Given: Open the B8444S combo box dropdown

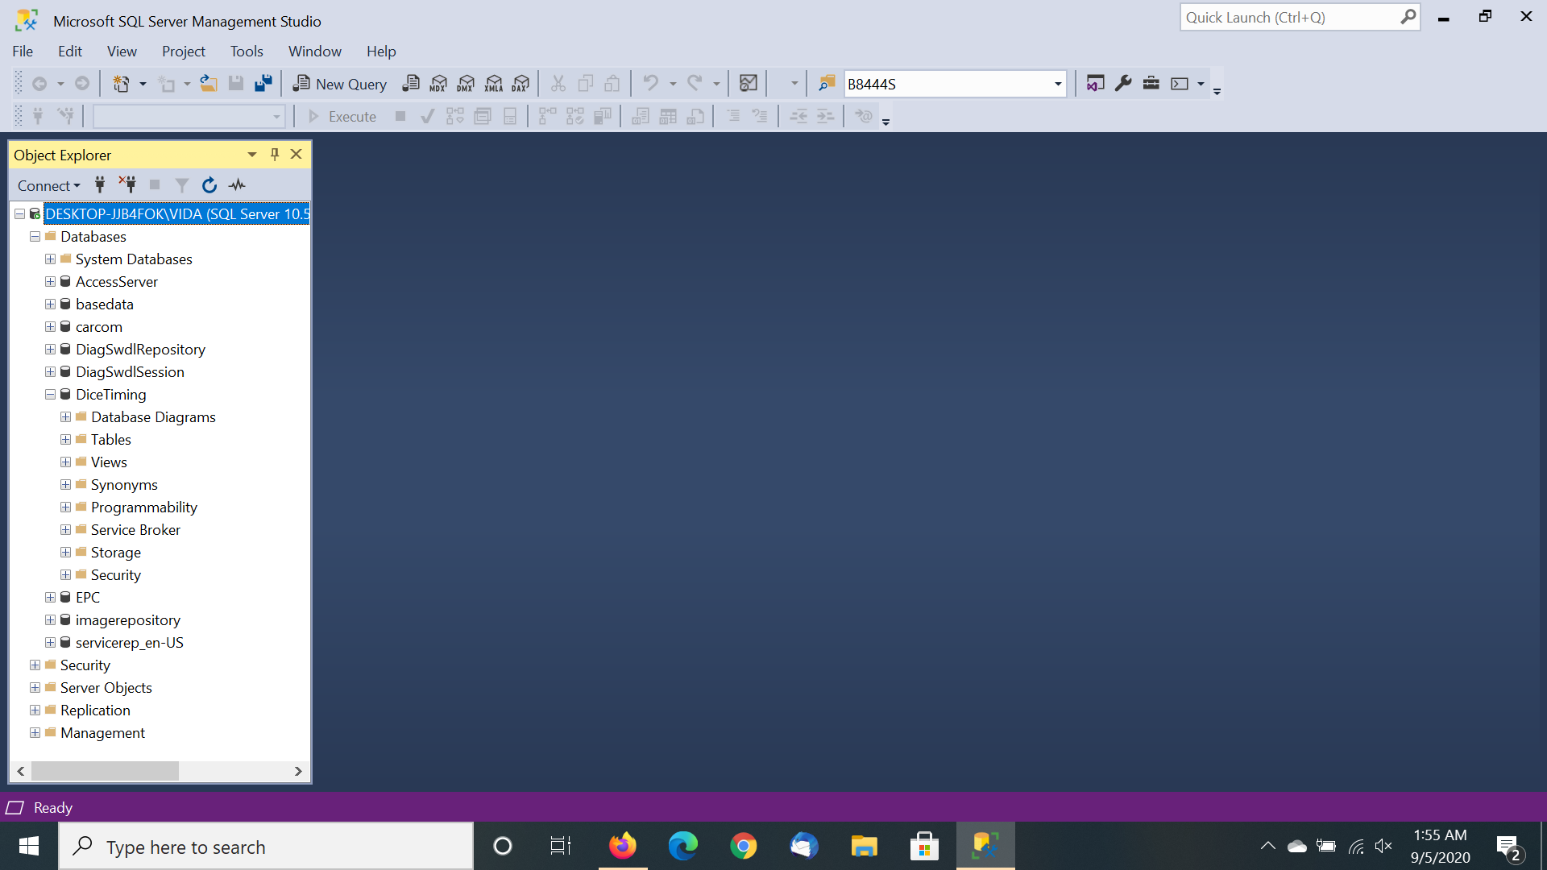Looking at the screenshot, I should pyautogui.click(x=1058, y=84).
